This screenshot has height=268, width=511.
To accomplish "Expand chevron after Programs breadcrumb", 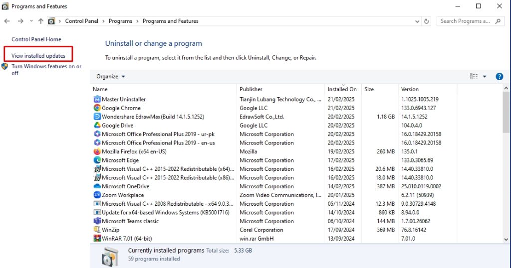I will click(x=137, y=21).
